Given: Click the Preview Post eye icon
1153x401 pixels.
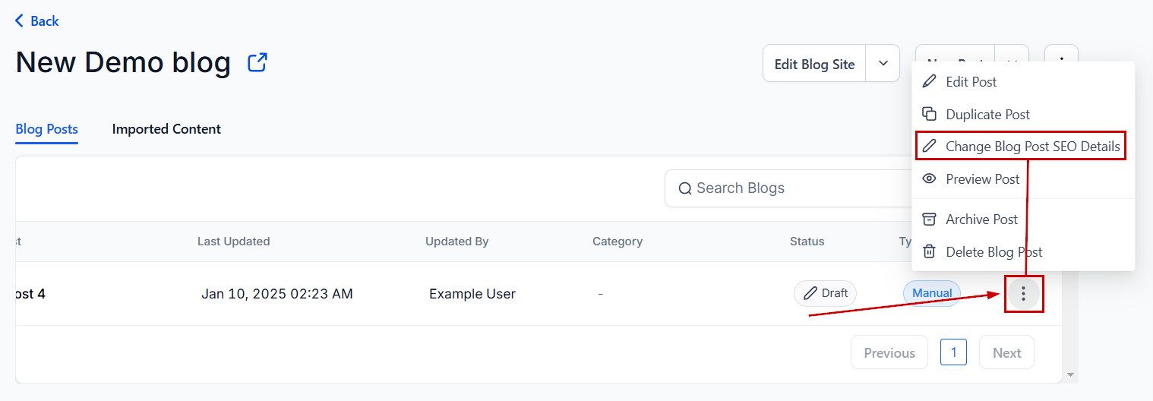Looking at the screenshot, I should pos(929,178).
